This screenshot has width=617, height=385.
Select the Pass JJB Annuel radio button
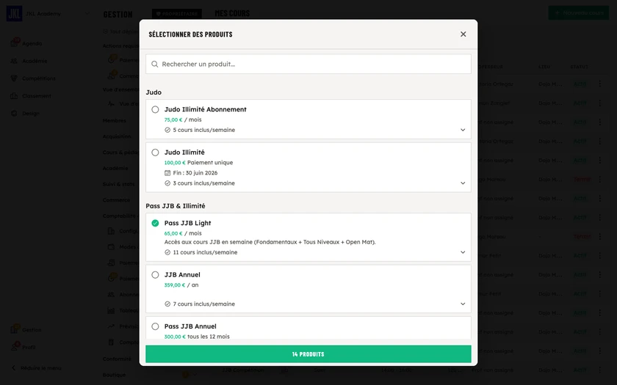156,326
